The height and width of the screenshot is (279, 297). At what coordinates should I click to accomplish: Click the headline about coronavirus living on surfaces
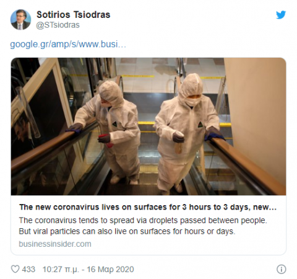[148, 207]
